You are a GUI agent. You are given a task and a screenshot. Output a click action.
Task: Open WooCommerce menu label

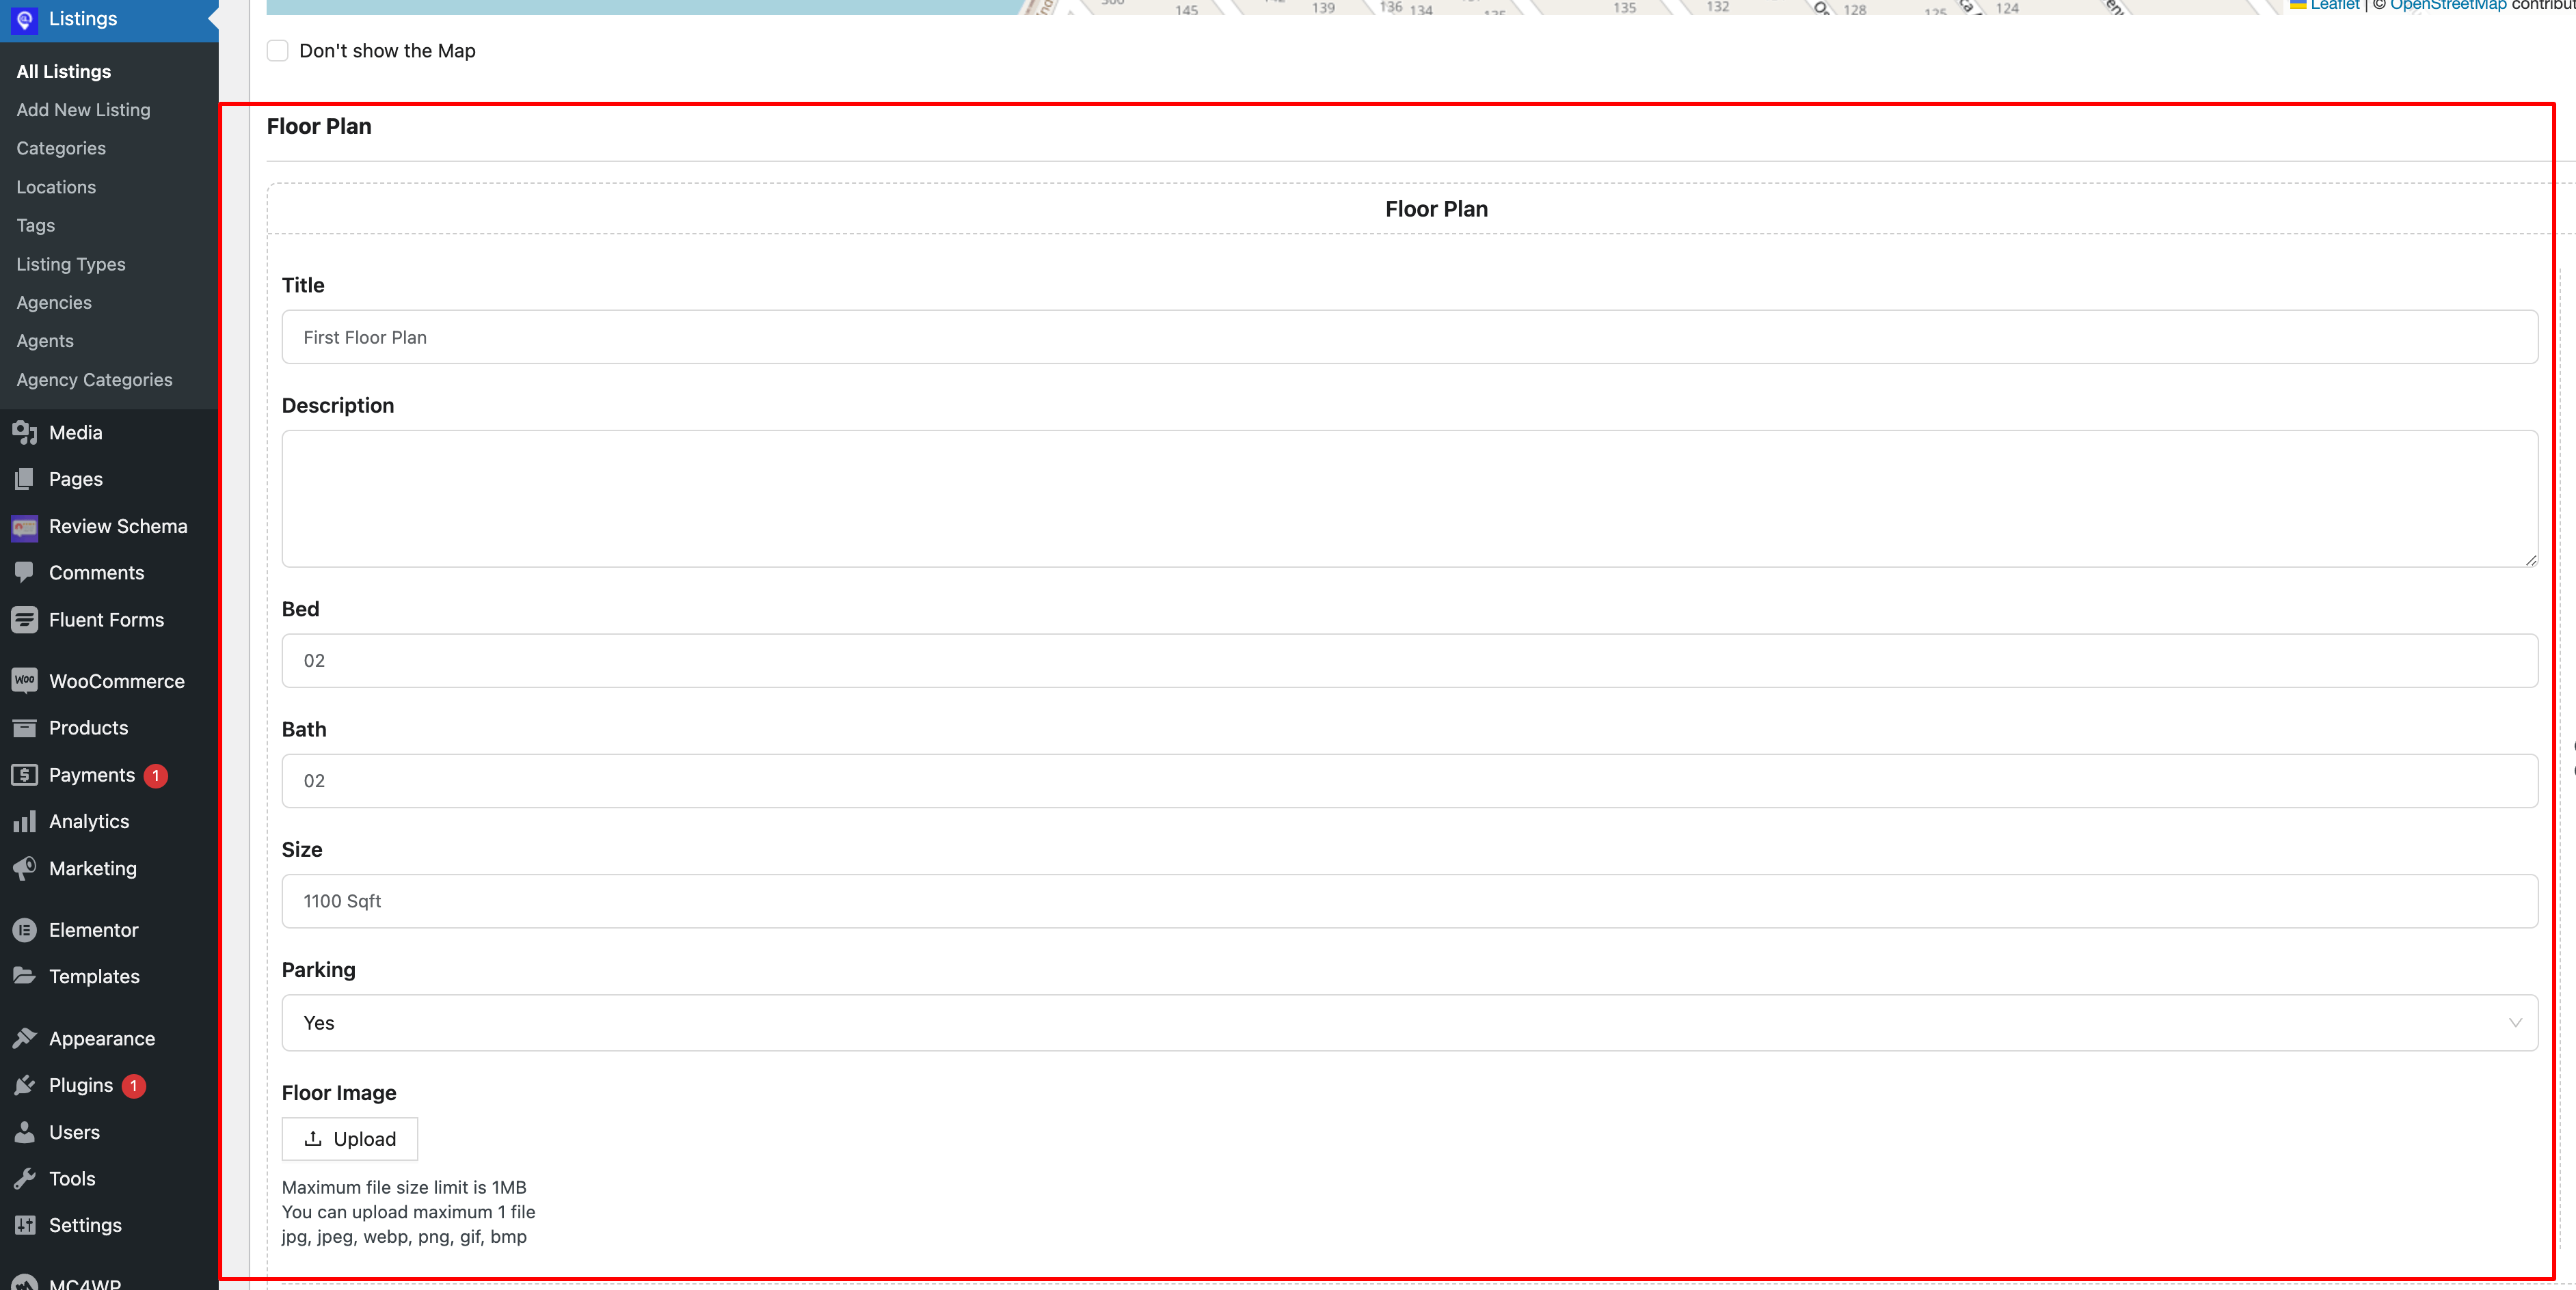(117, 681)
